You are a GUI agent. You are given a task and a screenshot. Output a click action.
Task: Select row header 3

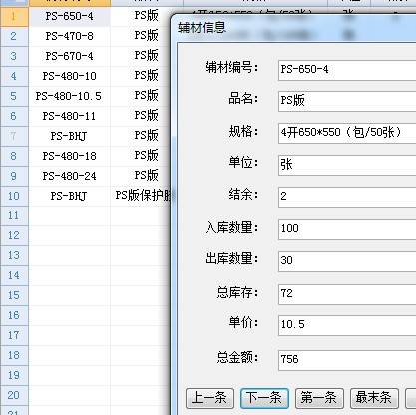tap(14, 56)
